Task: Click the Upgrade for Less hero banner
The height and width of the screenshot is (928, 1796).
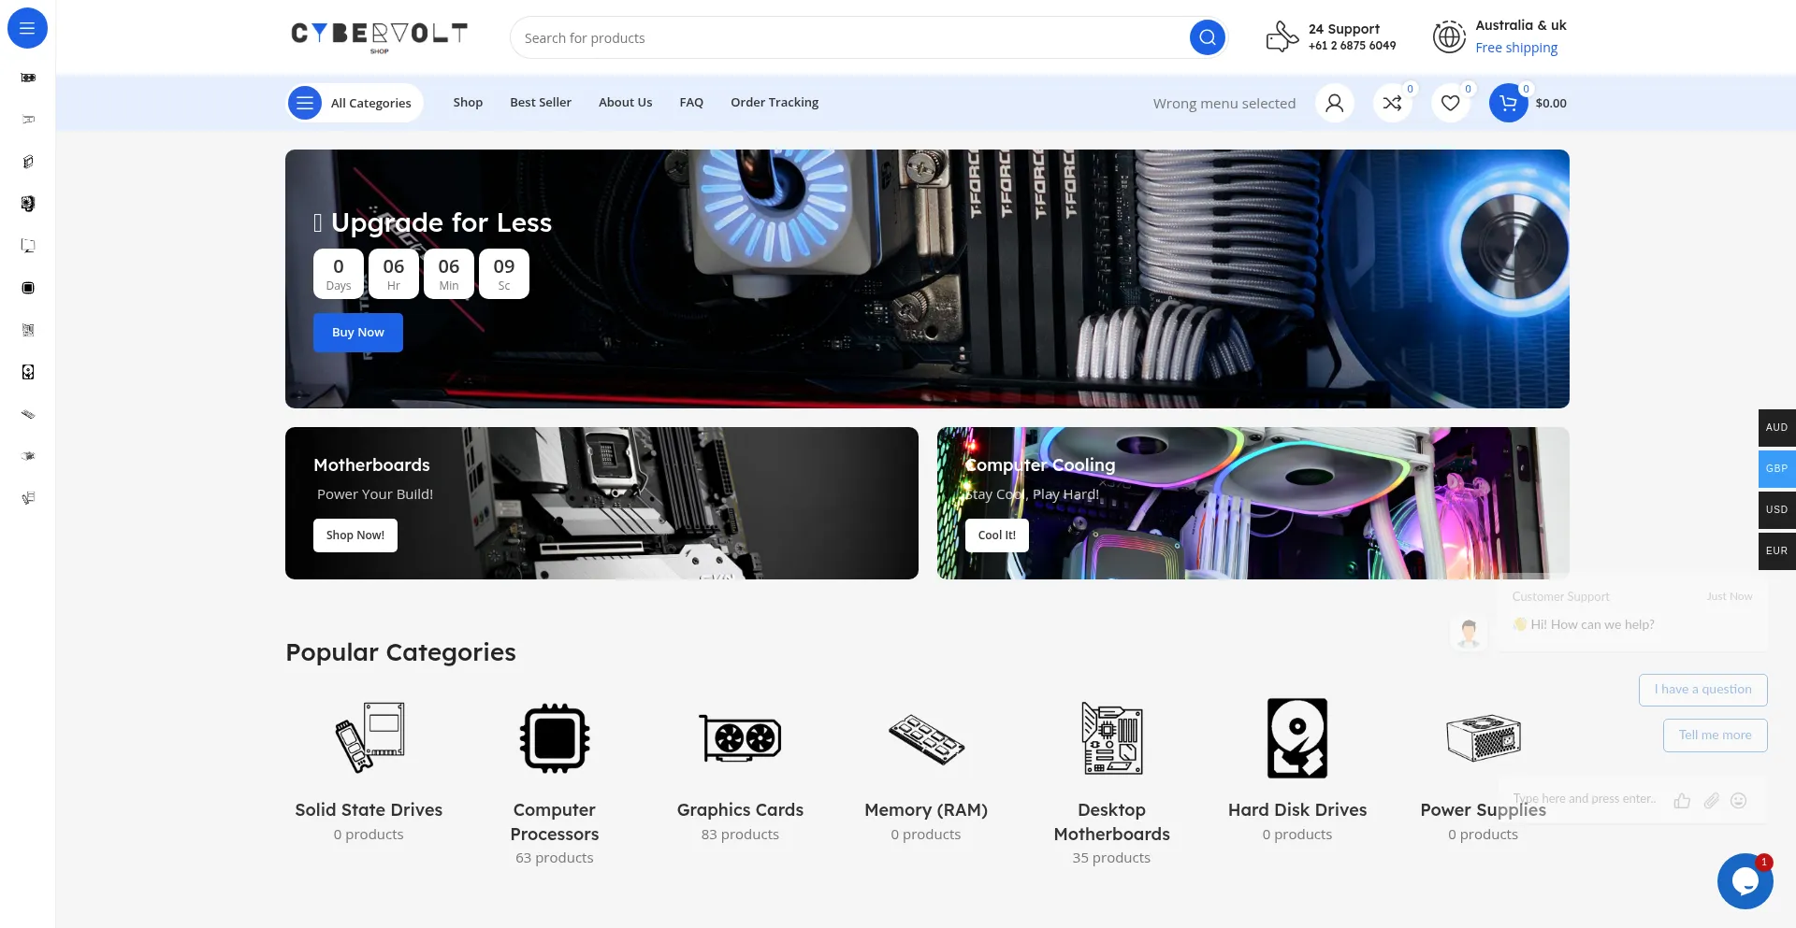Action: 927,278
